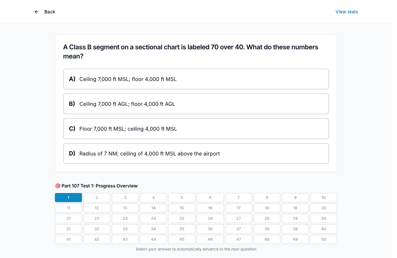The image size is (397, 258).
Task: Click the target icon beside Progress Overview
Action: 58,186
